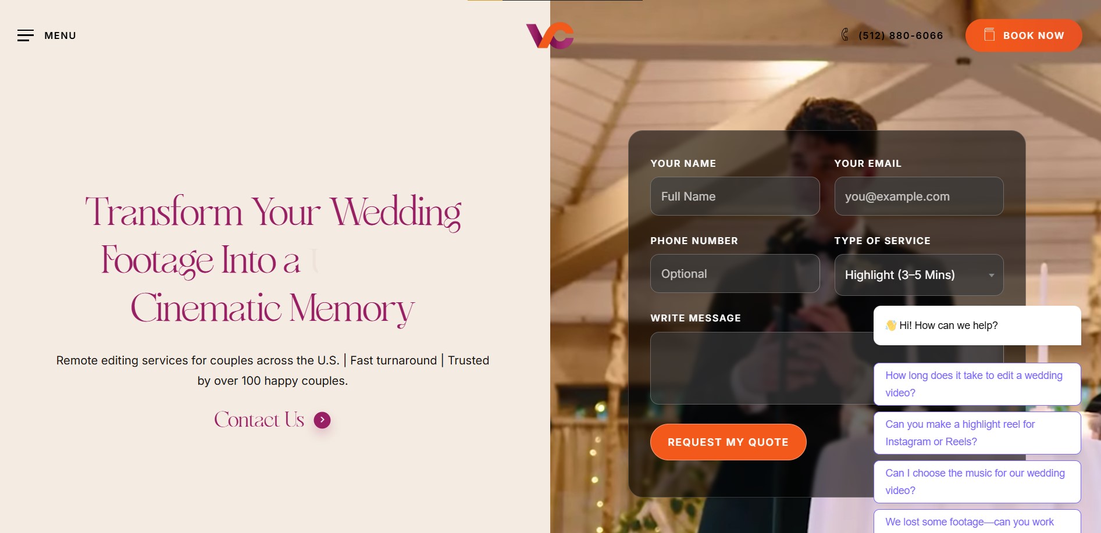
Task: Click the MENU label
Action: pos(60,35)
